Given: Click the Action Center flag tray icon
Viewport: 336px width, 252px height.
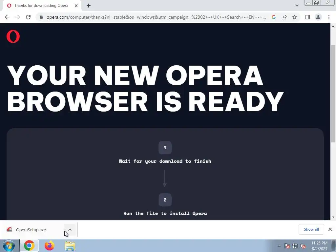Looking at the screenshot, I should click(x=287, y=246).
